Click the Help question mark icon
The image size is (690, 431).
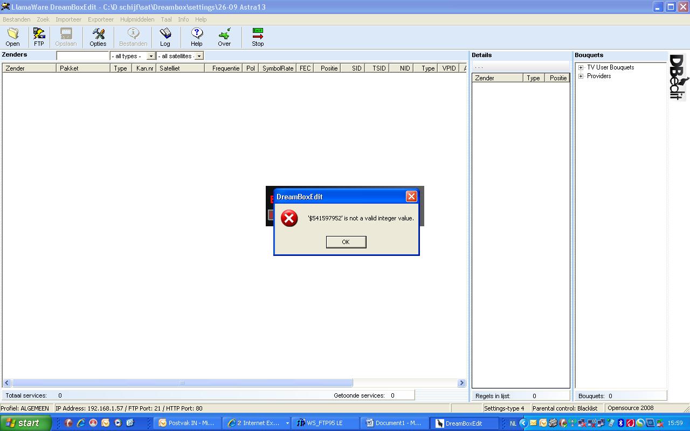pyautogui.click(x=197, y=37)
